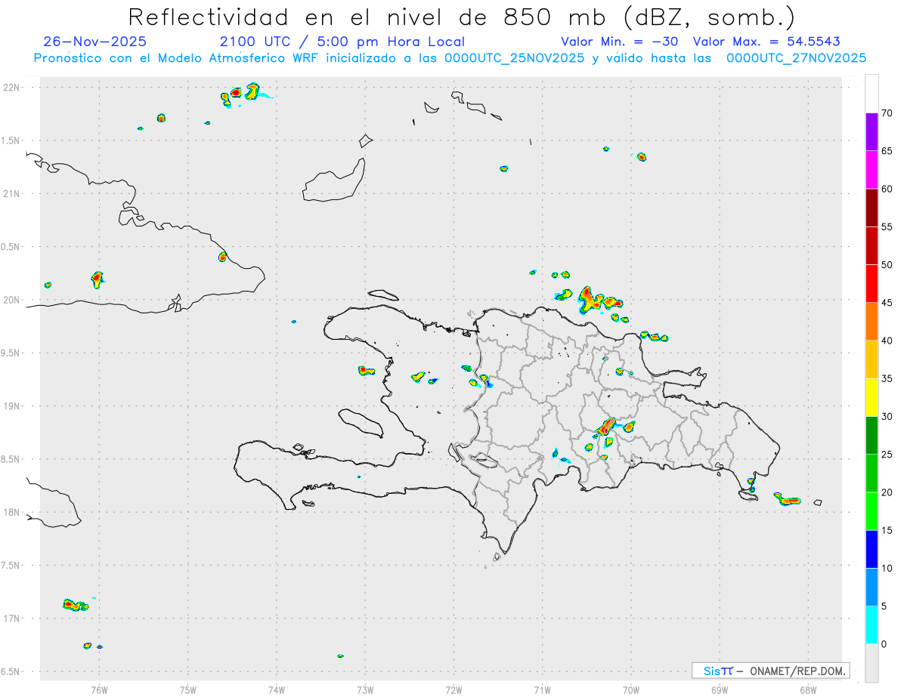Select the orange 40–45 dBZ color band
This screenshot has width=907, height=700.
pos(871,322)
